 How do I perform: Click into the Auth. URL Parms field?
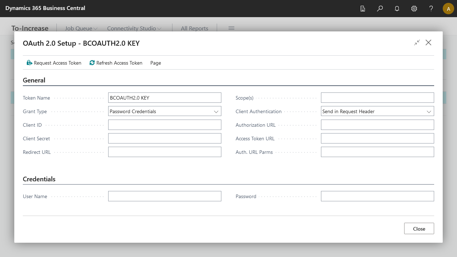[377, 152]
